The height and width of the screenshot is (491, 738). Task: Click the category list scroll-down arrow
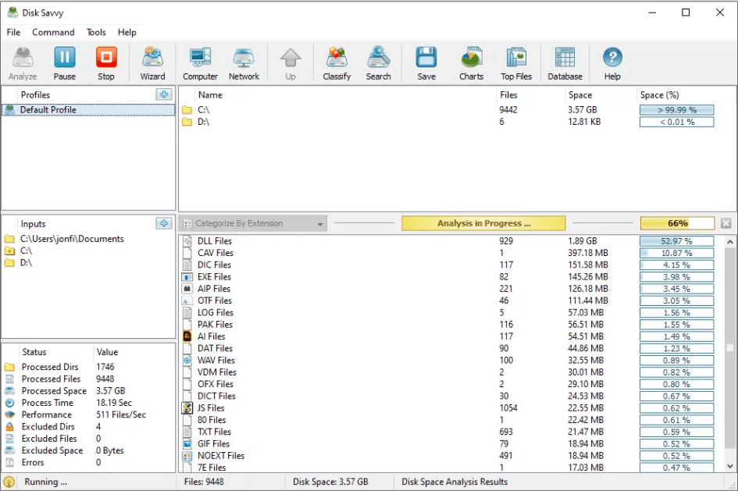tap(730, 467)
